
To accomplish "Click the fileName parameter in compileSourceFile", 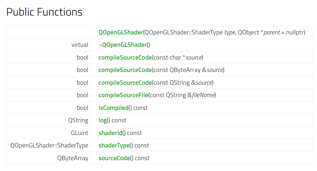I will (x=203, y=95).
